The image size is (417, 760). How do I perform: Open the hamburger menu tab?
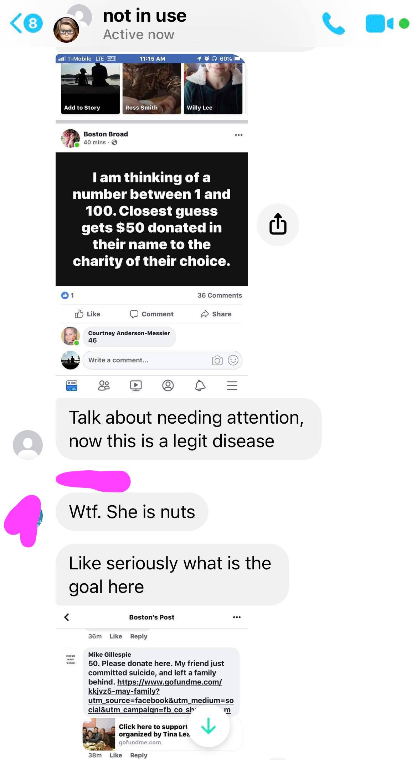(x=232, y=386)
